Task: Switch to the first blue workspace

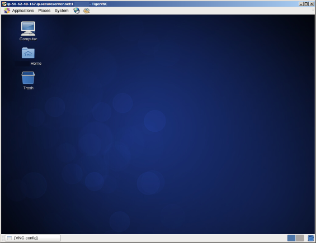Action: tap(291, 238)
